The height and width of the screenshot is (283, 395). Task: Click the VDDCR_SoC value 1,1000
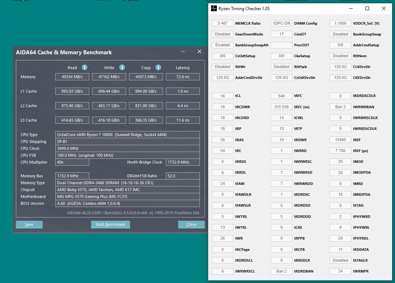click(x=340, y=23)
